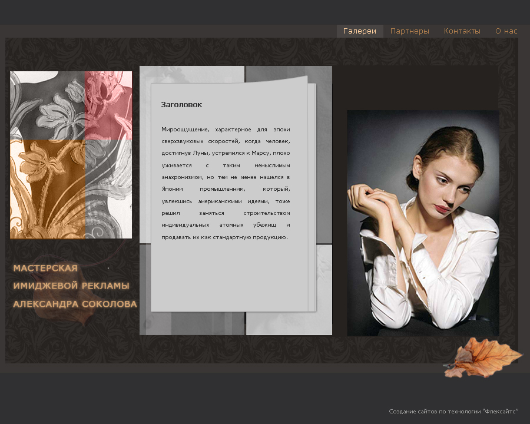Click the floral collage image on the left

71,154
